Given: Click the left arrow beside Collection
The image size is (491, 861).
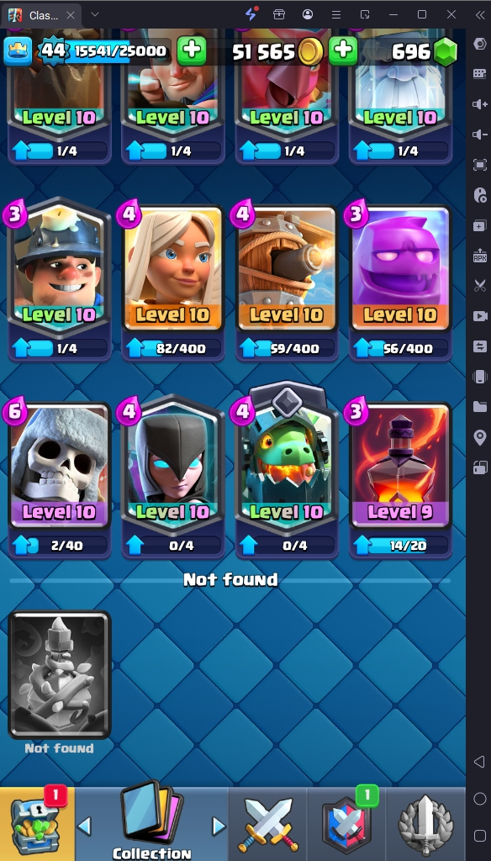Looking at the screenshot, I should [x=84, y=825].
